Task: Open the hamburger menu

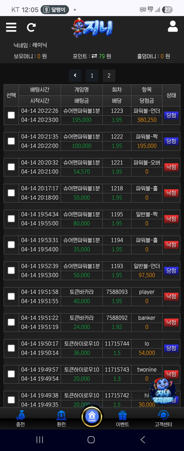Action: pos(11,27)
